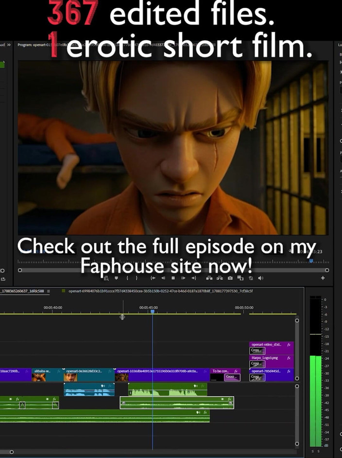Expand the panel overflow double chevron
Screen dimensions: 342x458
[x=9, y=45]
